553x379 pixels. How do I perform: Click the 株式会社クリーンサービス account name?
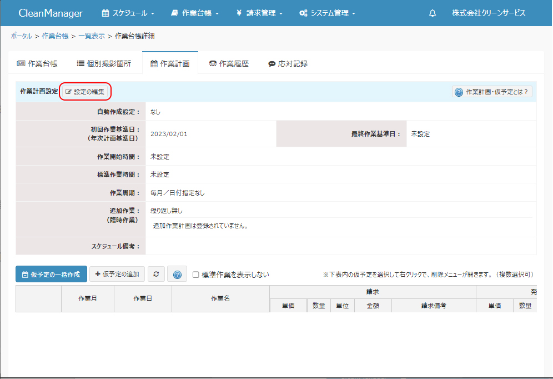[x=488, y=13]
